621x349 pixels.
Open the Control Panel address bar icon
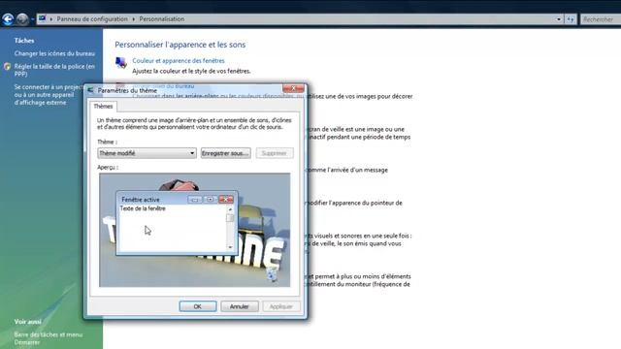43,18
